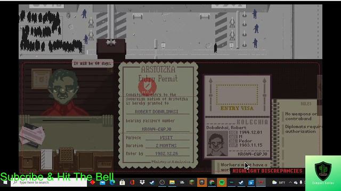Click the weather 84°F taskbar widget
The width and height of the screenshot is (341, 191).
(x=279, y=183)
